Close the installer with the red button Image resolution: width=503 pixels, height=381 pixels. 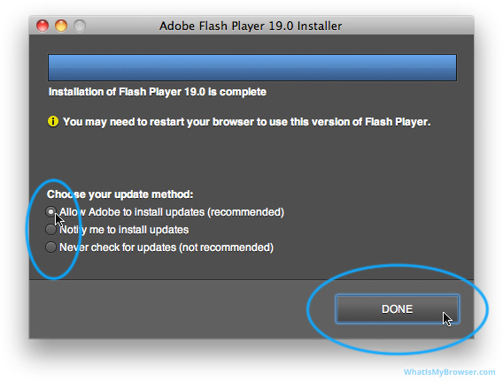point(43,26)
